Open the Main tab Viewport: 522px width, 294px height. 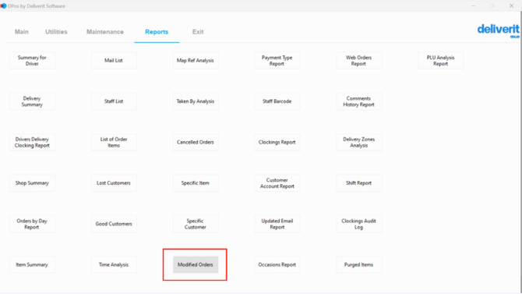click(x=22, y=32)
